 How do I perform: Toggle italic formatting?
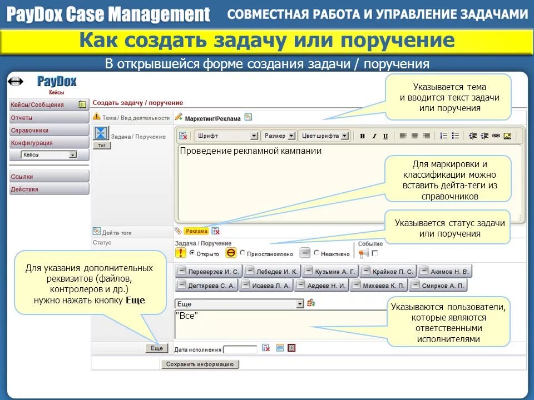coord(374,136)
